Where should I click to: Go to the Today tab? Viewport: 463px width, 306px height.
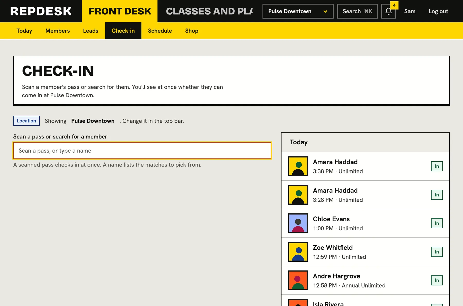(x=24, y=31)
